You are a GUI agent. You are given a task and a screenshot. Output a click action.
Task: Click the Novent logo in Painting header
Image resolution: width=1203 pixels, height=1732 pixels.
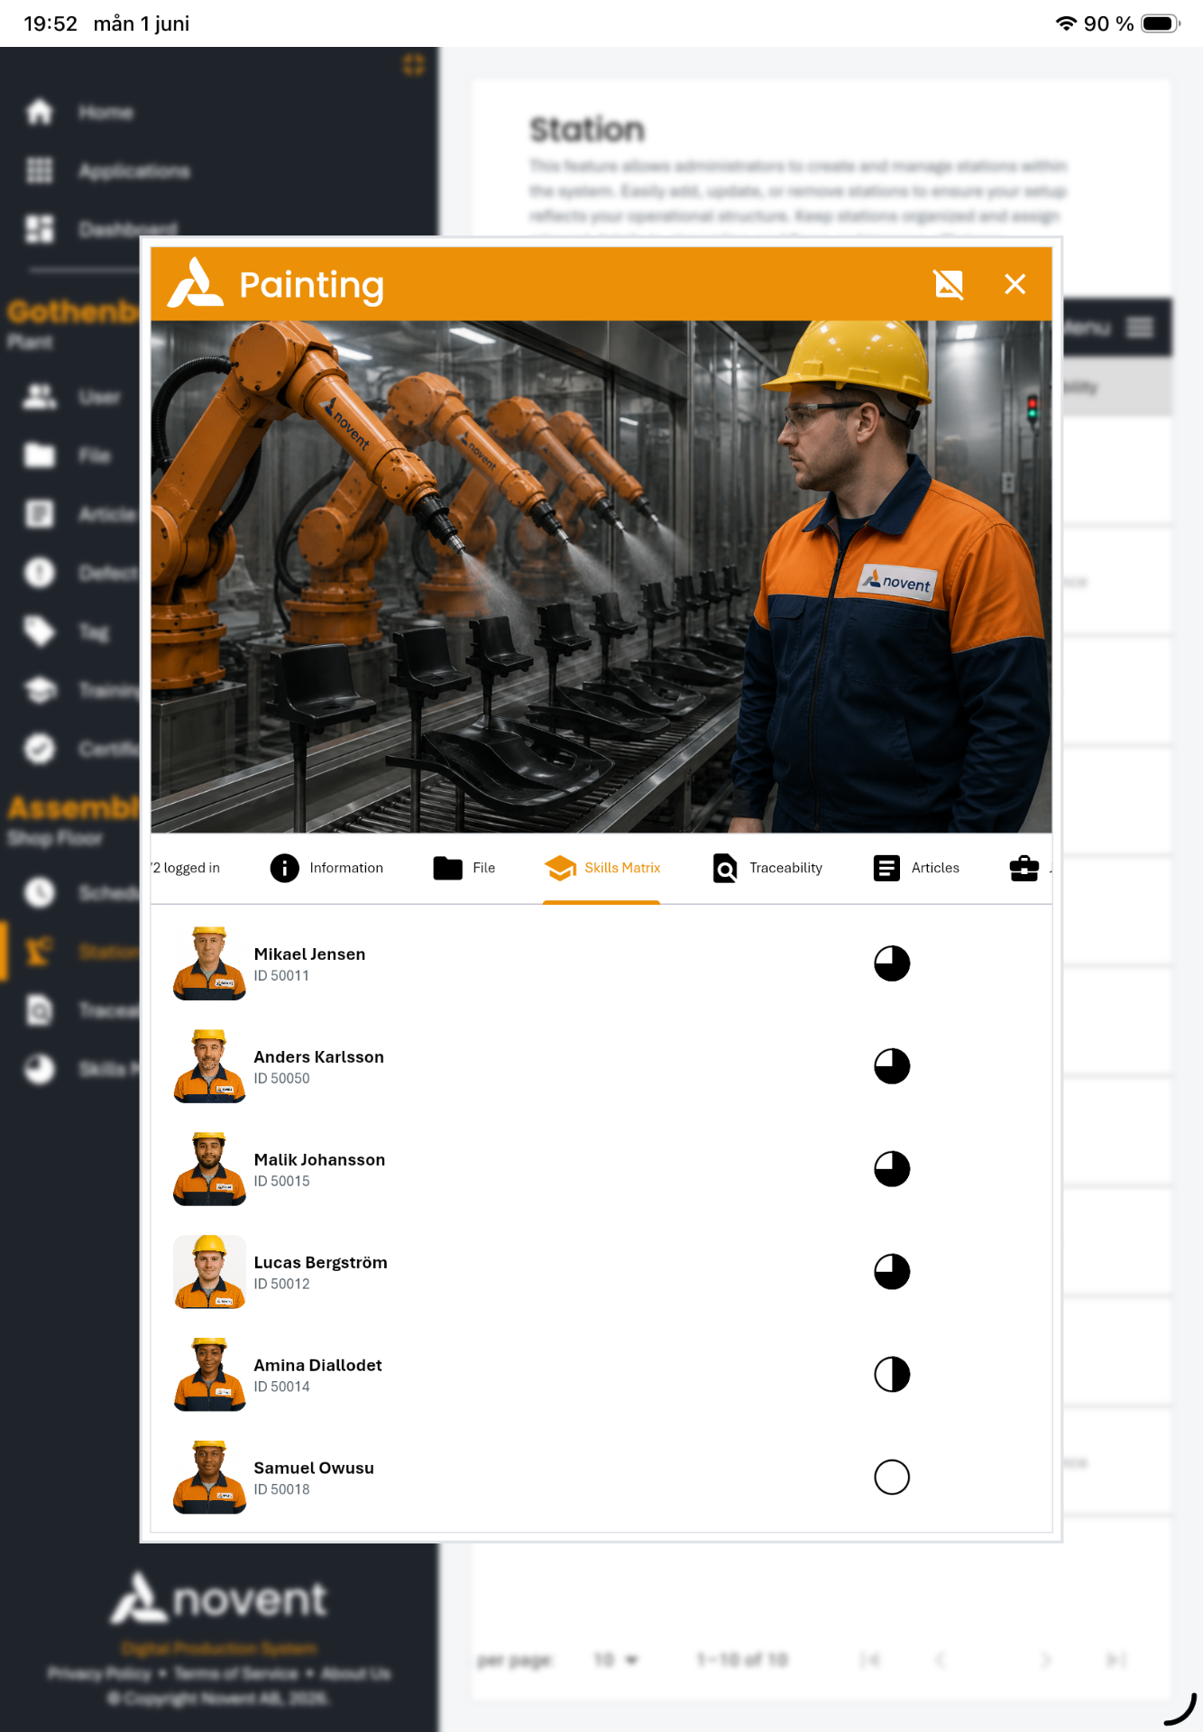click(x=195, y=282)
